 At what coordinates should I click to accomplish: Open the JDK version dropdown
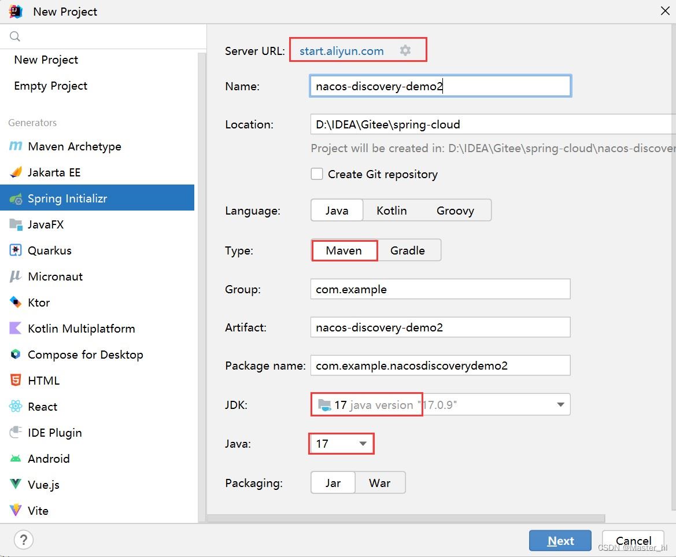[x=560, y=405]
